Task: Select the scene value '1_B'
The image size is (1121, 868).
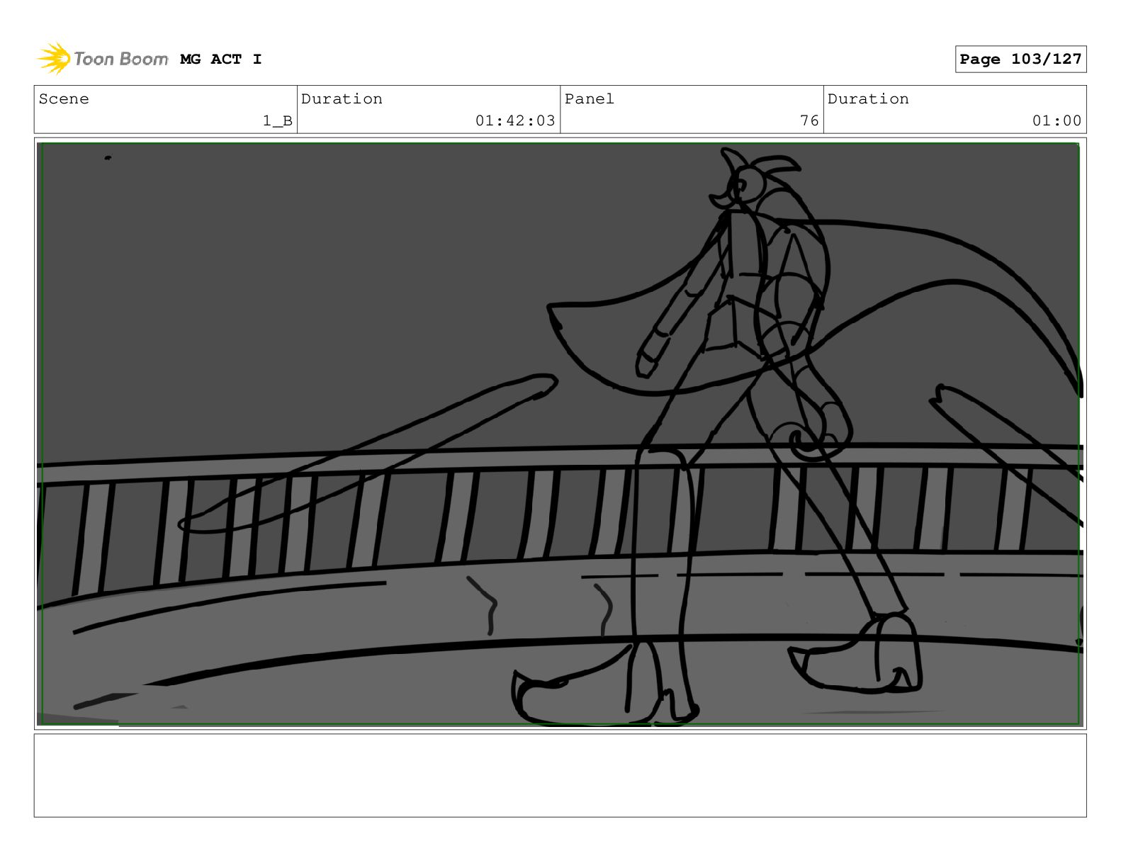Action: [278, 120]
